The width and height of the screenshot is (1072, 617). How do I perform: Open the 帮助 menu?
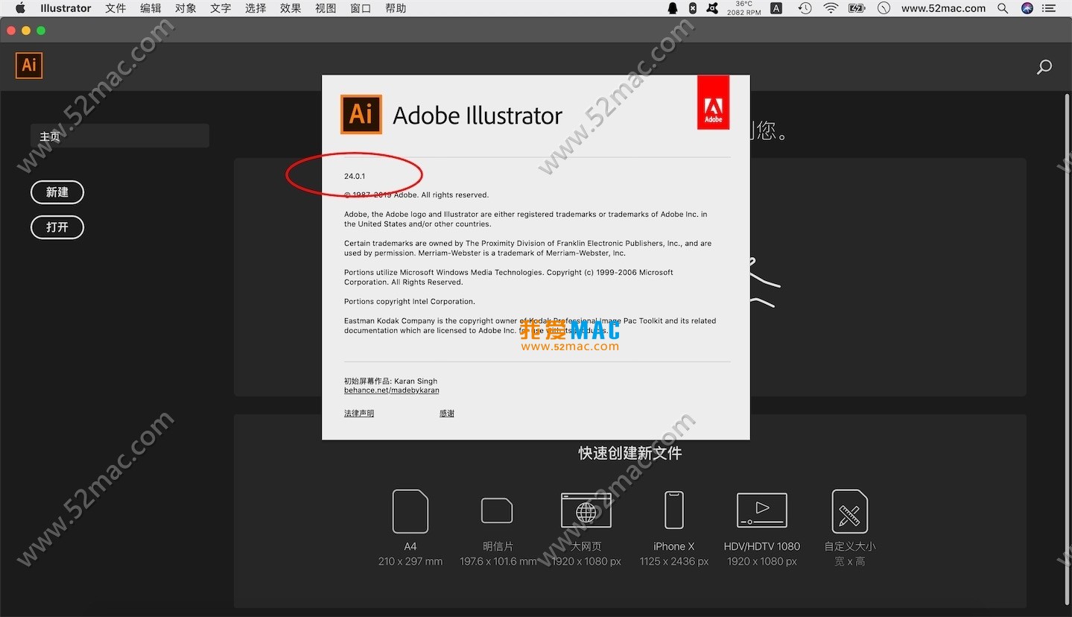[x=395, y=8]
